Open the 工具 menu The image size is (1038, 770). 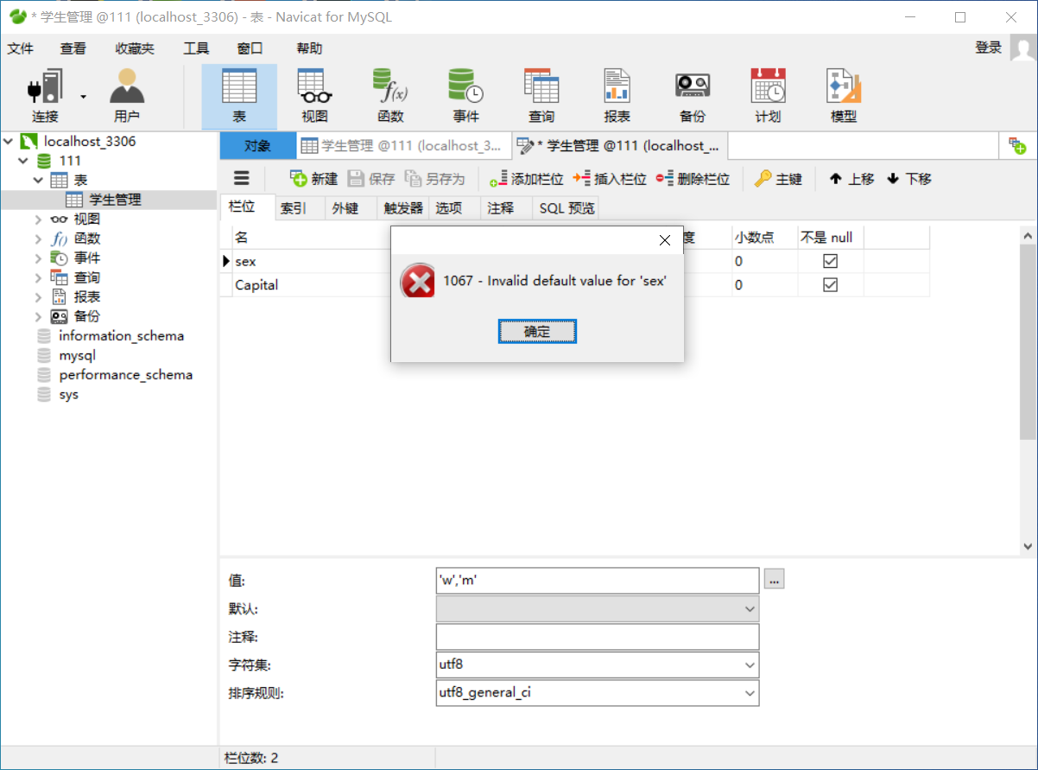195,48
